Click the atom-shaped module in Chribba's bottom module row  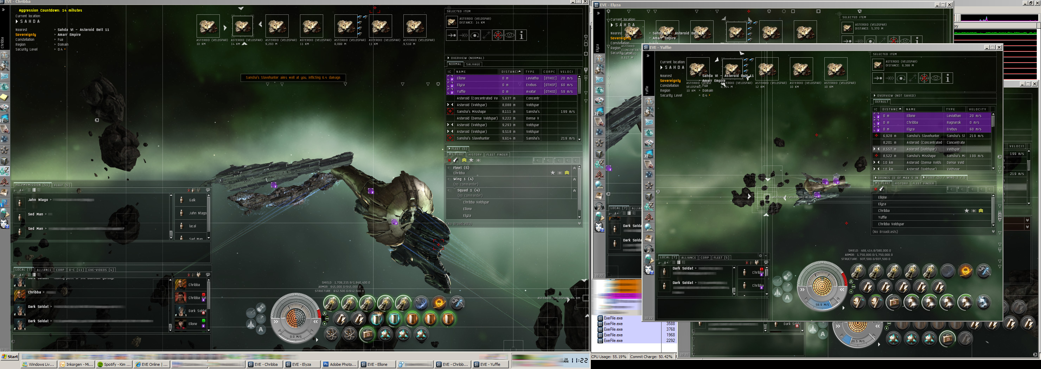332,334
